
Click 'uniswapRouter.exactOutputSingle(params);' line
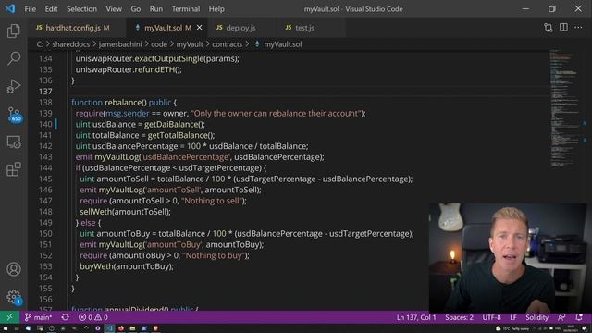tap(157, 58)
